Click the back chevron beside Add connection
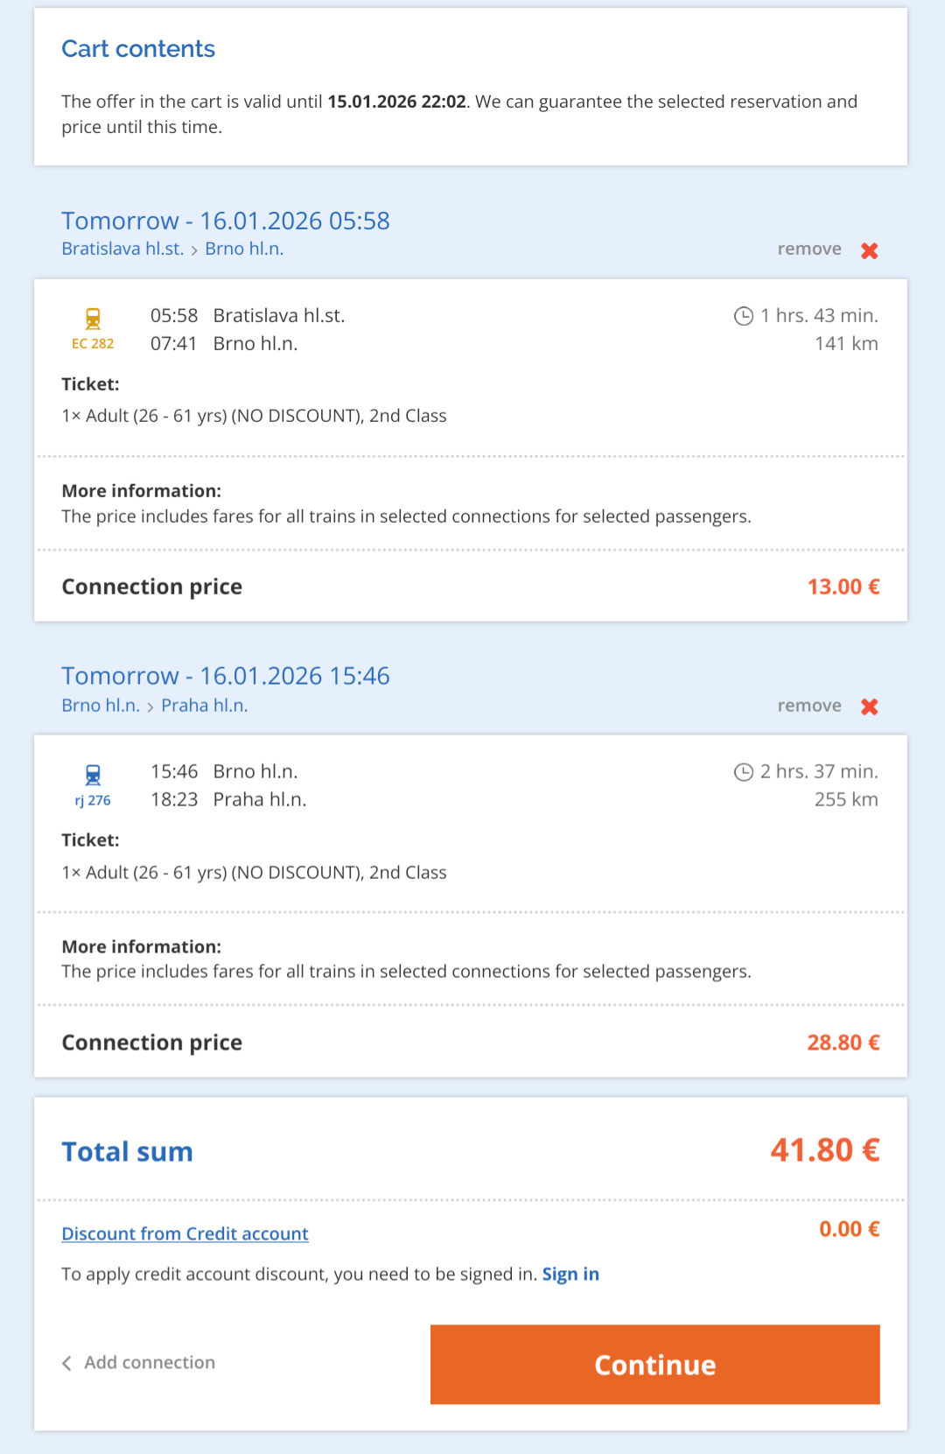This screenshot has height=1454, width=945. click(67, 1363)
